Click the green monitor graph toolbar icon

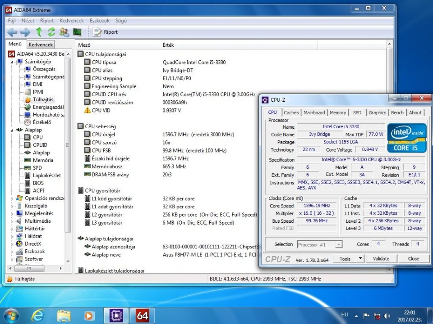pyautogui.click(x=77, y=32)
